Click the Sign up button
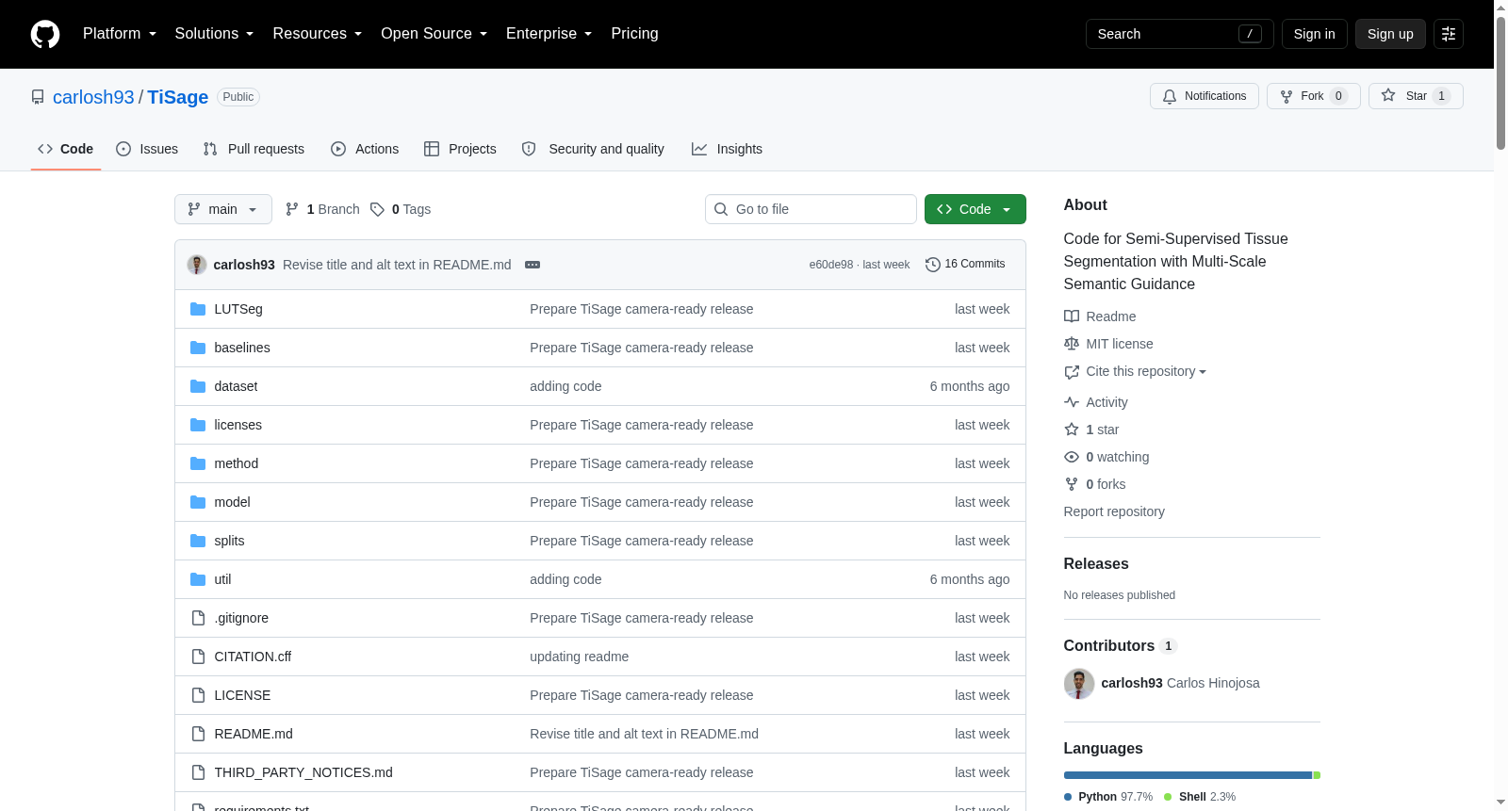 [x=1390, y=34]
